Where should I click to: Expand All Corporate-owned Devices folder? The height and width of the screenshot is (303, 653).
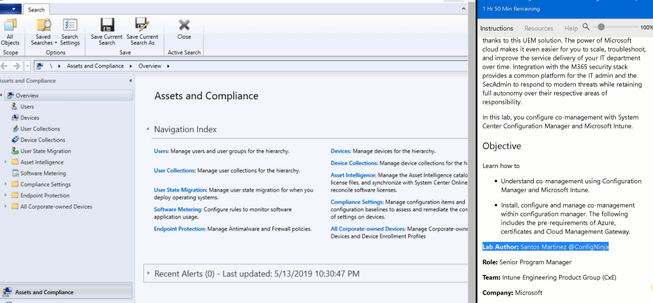(5, 207)
